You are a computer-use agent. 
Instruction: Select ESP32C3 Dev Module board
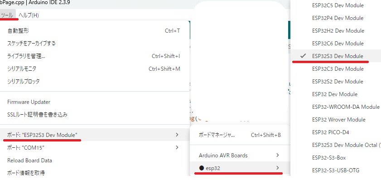tap(336, 68)
